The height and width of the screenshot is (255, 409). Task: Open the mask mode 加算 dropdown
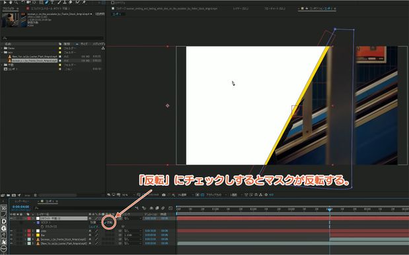click(94, 223)
